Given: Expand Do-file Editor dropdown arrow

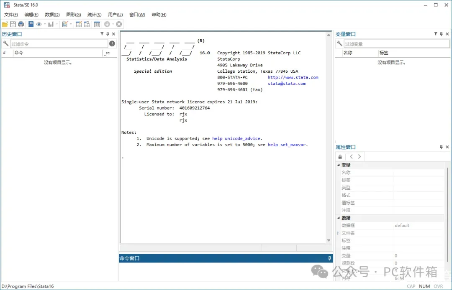Looking at the screenshot, I should click(x=71, y=24).
